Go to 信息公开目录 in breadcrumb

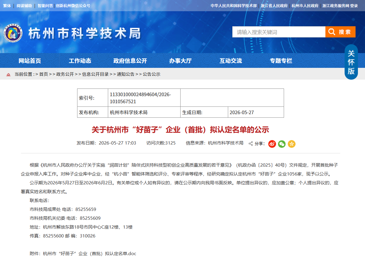(x=95, y=74)
